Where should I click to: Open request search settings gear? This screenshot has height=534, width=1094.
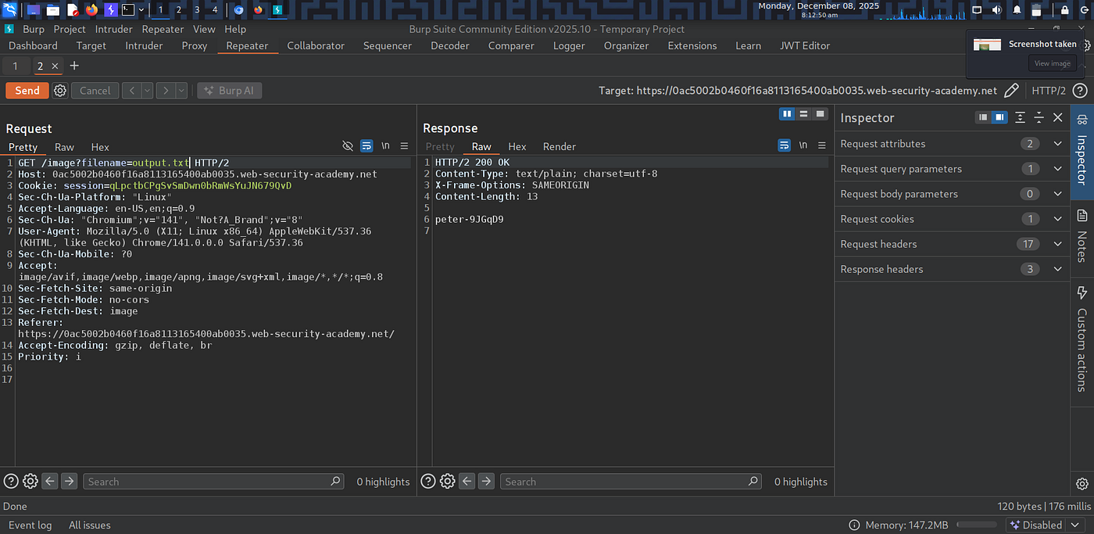[x=30, y=482]
